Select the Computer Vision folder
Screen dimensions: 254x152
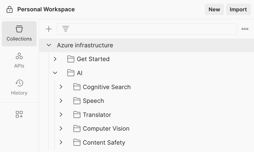click(106, 128)
